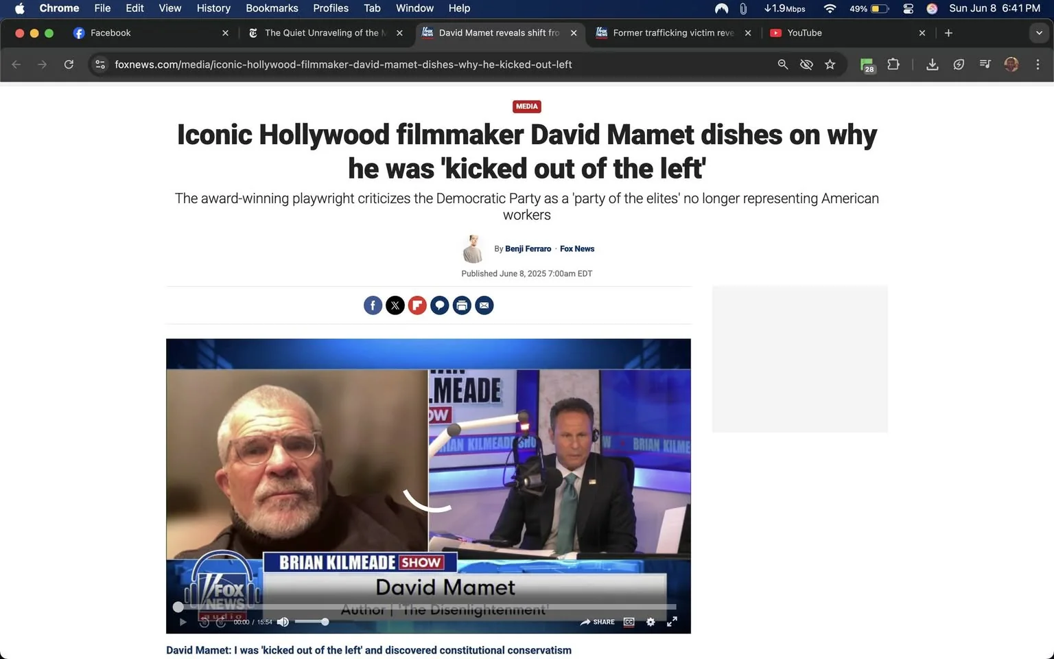This screenshot has width=1054, height=659.
Task: Go back to previous page
Action: click(16, 65)
